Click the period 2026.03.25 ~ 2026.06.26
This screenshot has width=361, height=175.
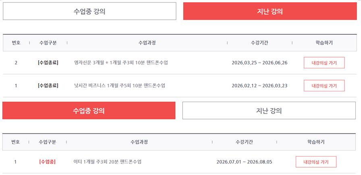[x=259, y=63]
